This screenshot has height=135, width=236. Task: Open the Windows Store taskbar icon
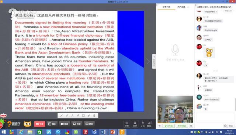(x=39, y=132)
